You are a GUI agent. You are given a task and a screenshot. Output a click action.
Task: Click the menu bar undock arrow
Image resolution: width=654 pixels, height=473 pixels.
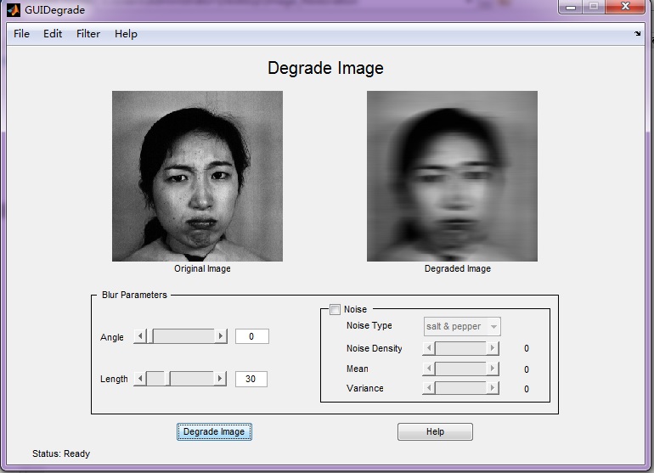click(x=638, y=34)
